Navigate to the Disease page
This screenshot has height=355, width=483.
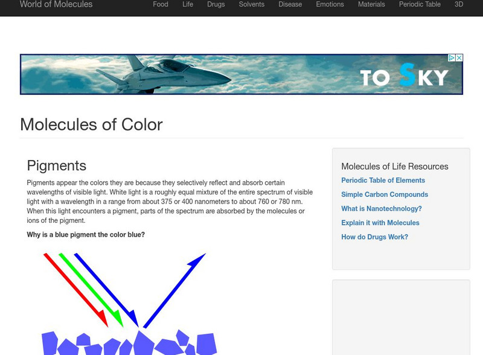click(x=290, y=5)
